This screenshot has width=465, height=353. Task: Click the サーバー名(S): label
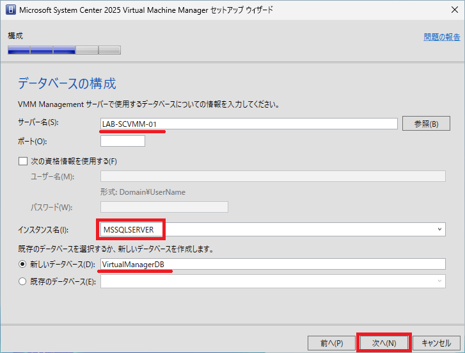point(38,122)
